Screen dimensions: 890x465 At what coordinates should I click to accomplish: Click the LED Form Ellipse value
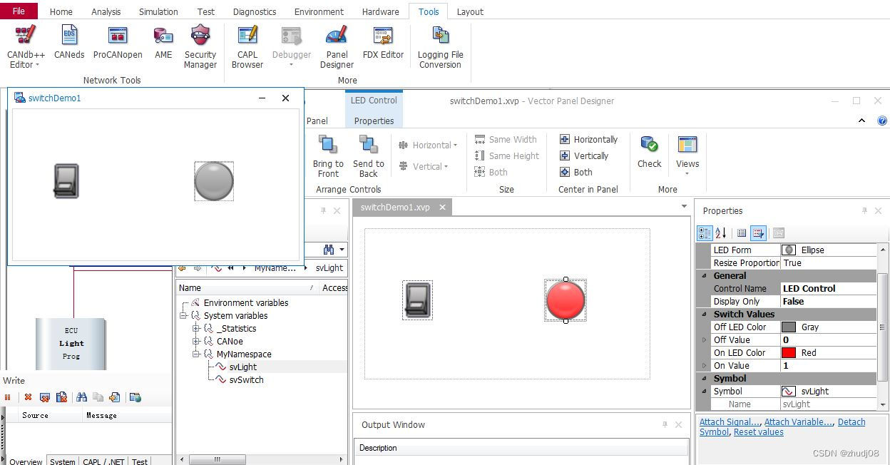point(828,250)
